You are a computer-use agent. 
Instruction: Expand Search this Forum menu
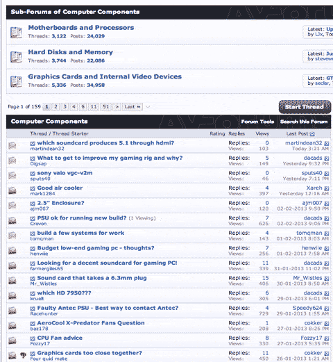coord(304,122)
